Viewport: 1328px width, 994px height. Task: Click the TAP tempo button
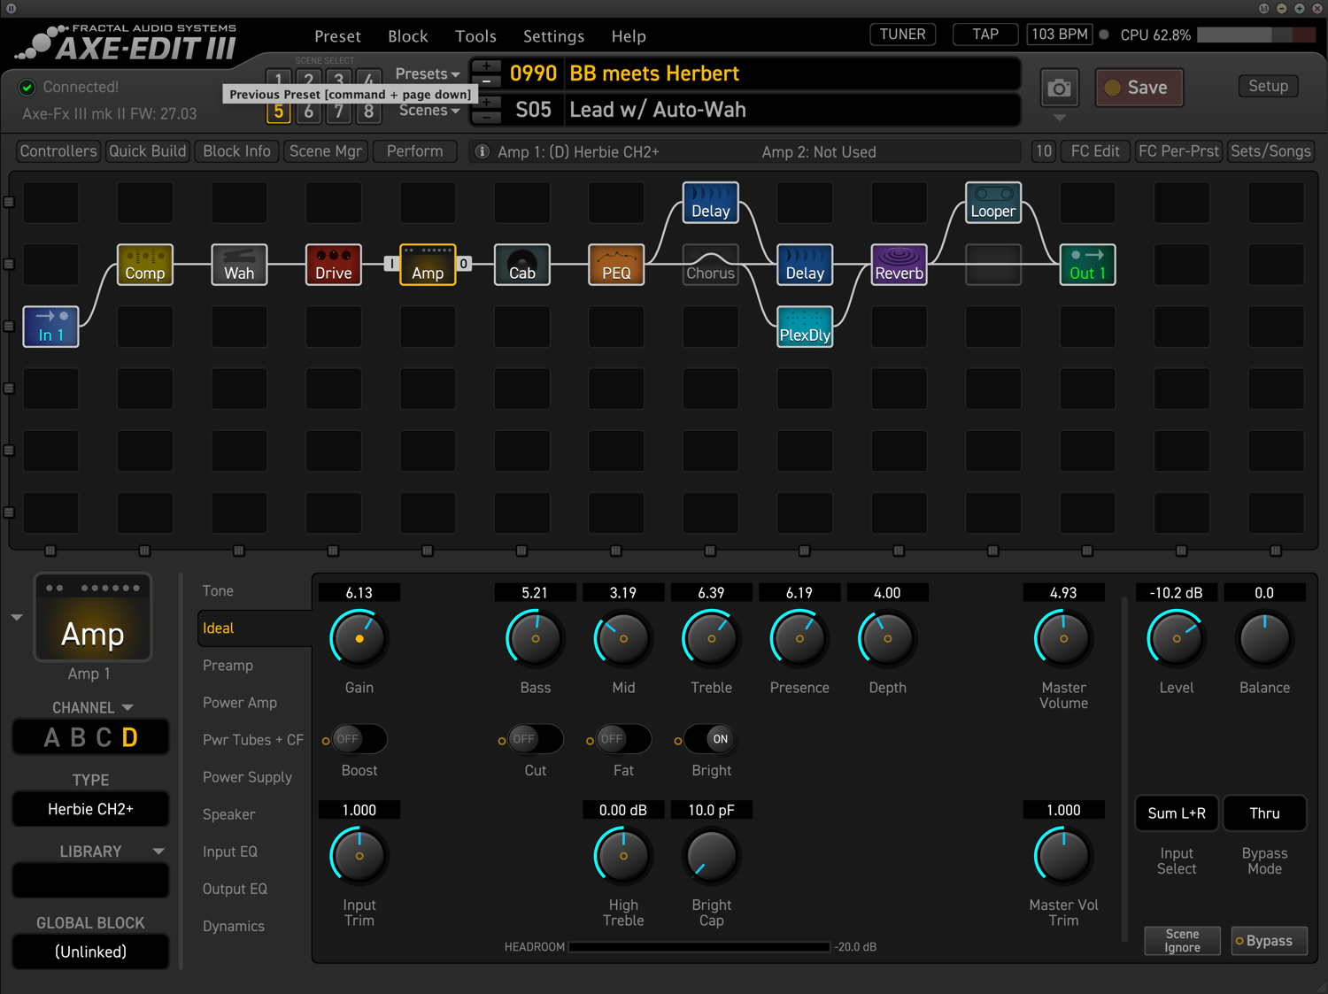click(x=985, y=35)
